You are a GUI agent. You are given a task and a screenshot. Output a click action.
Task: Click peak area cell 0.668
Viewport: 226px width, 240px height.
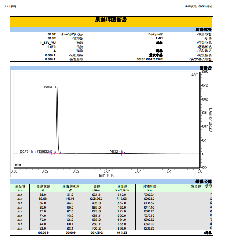click(x=122, y=228)
